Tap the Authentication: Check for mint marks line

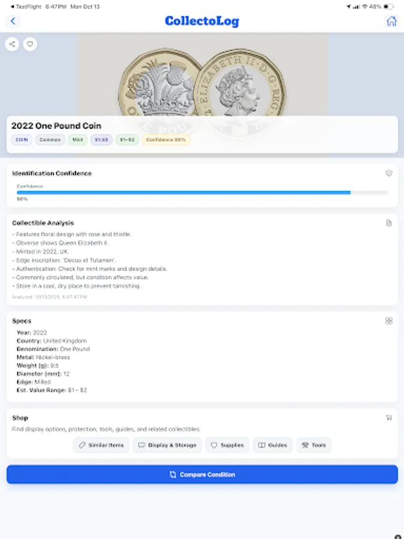click(x=90, y=269)
